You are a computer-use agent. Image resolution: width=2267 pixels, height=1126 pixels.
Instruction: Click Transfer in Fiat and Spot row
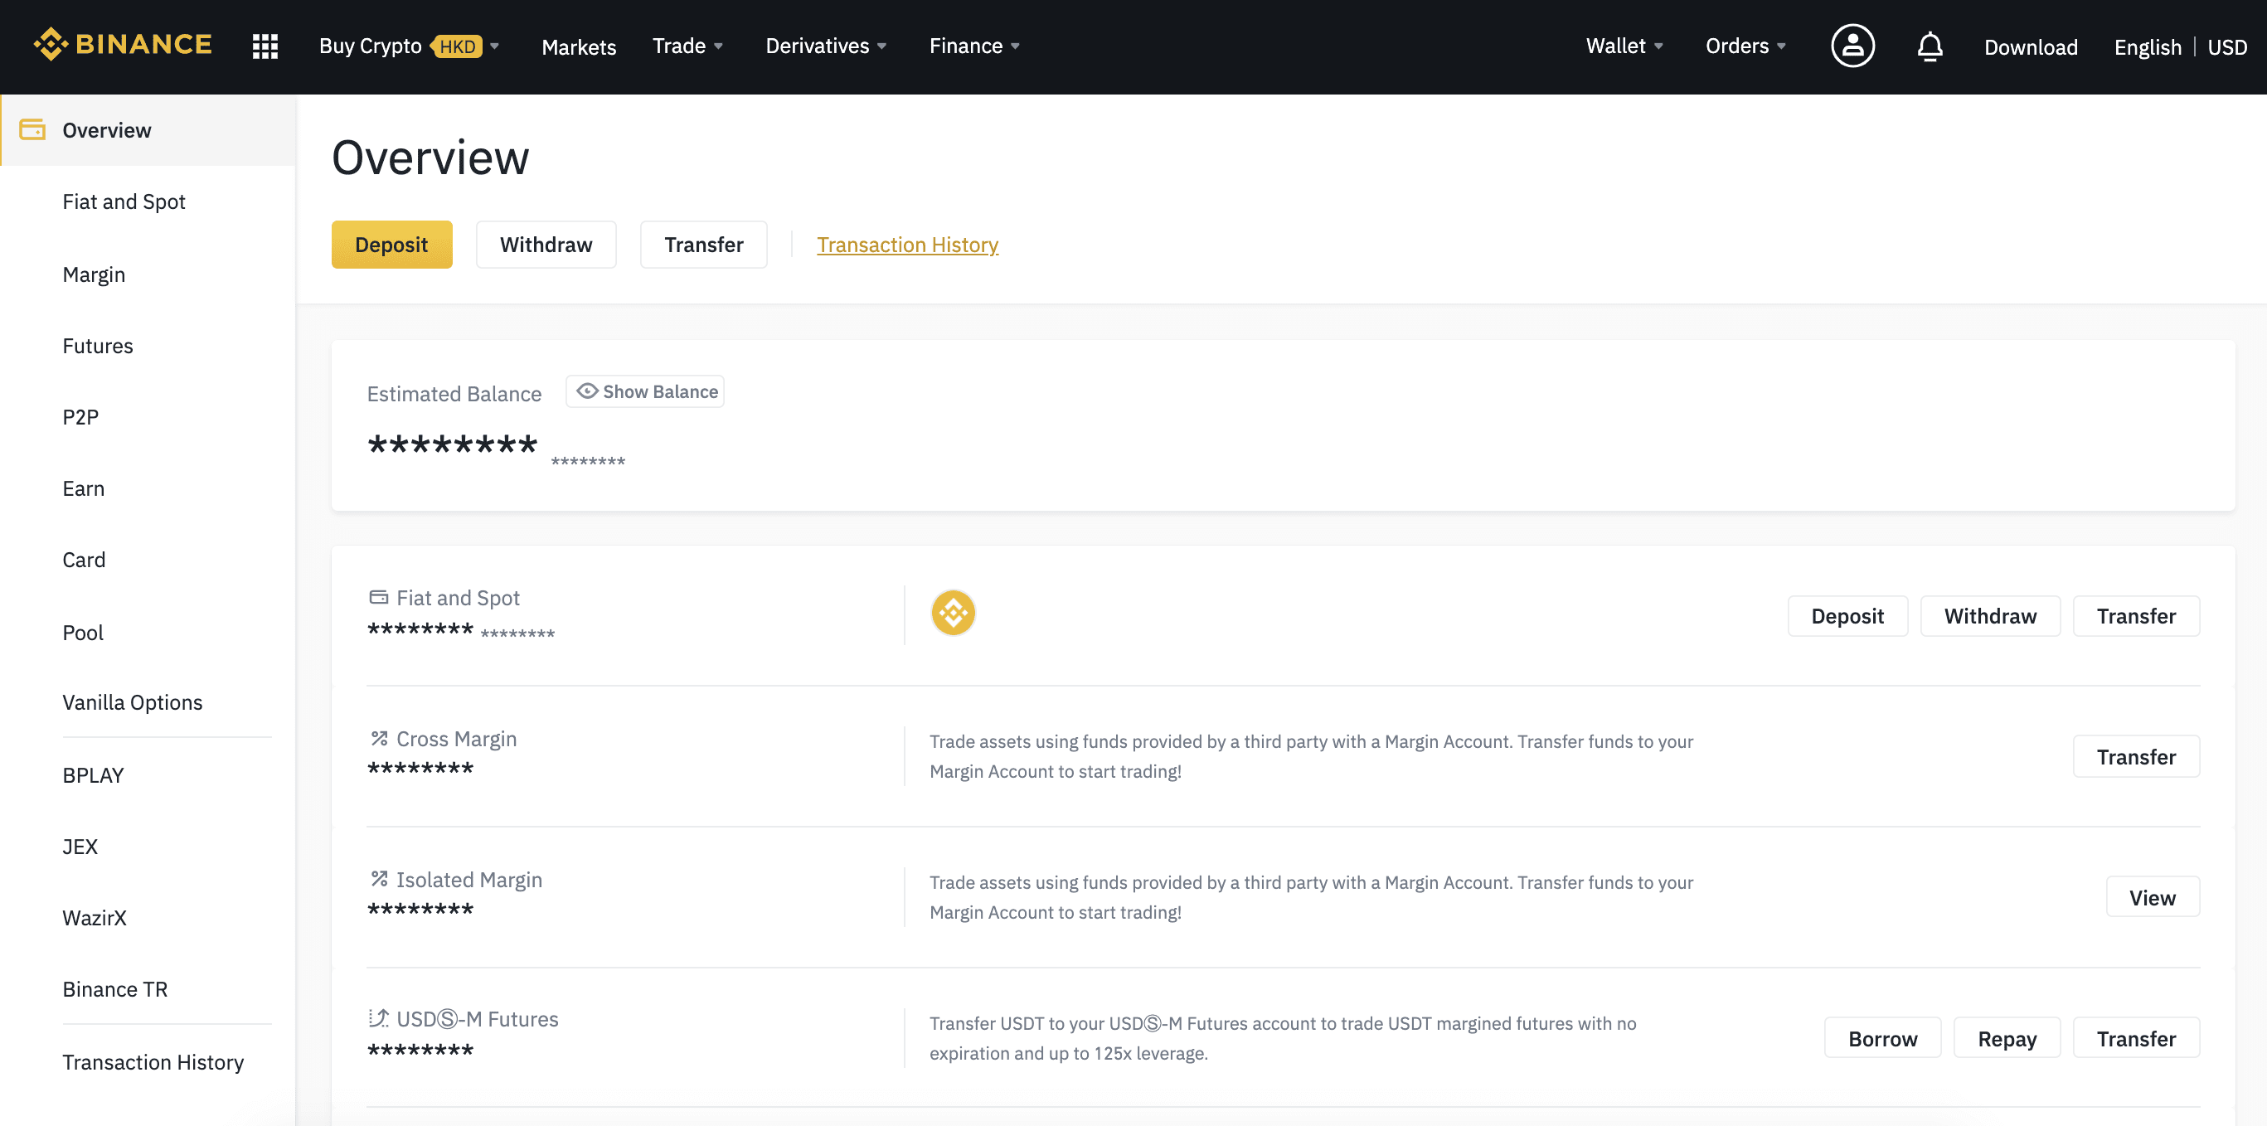(2136, 616)
